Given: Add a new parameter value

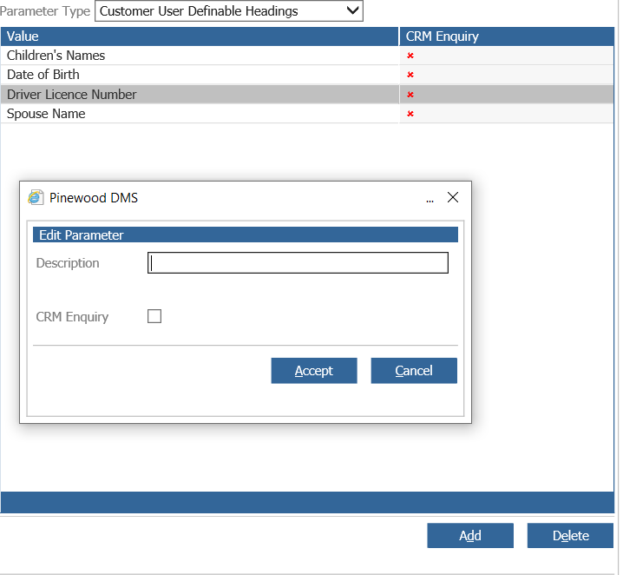Looking at the screenshot, I should 470,535.
